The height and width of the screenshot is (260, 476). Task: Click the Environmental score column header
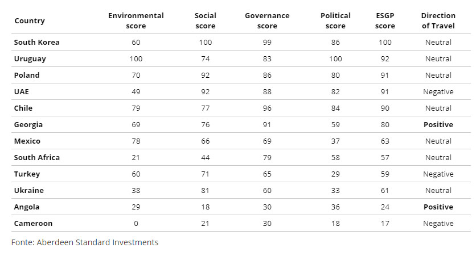[x=136, y=21]
